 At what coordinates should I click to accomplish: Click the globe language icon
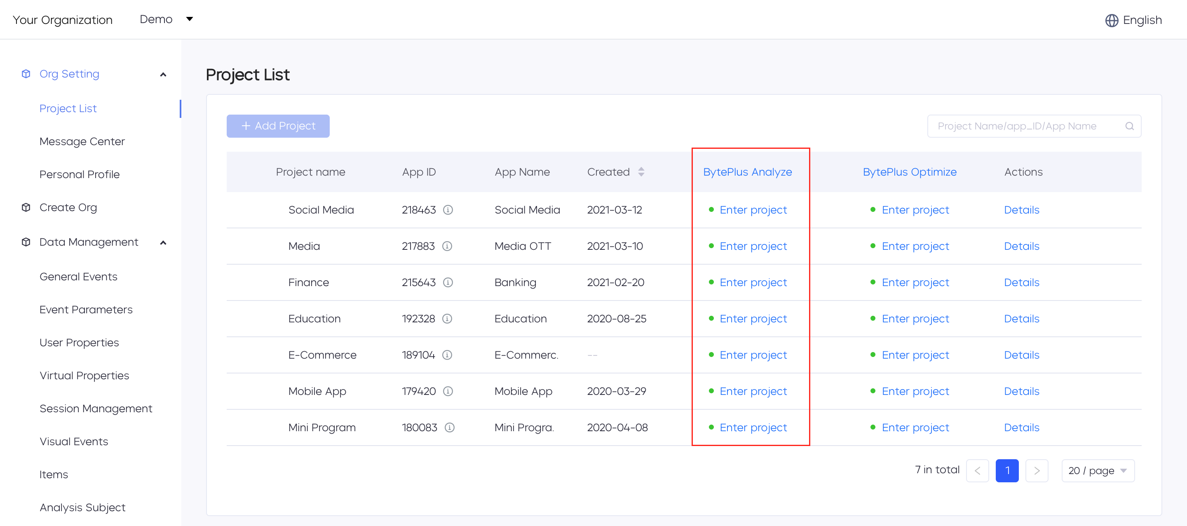click(1112, 20)
